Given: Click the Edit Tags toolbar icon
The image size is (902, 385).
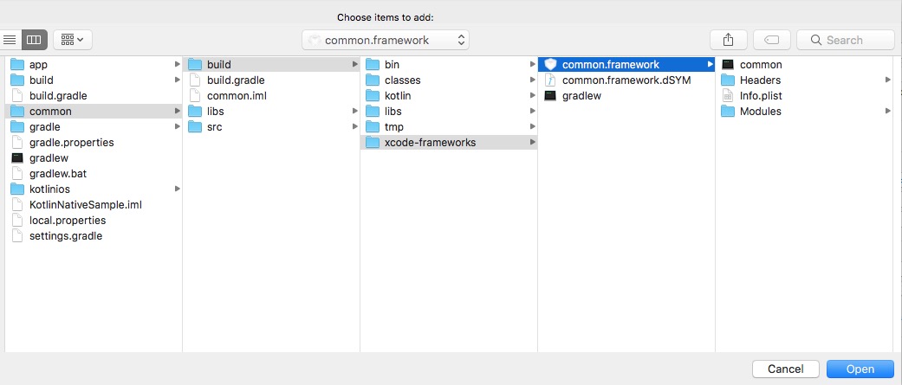Looking at the screenshot, I should pyautogui.click(x=771, y=40).
